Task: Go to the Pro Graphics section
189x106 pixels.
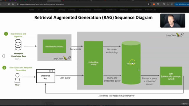Action: [x=85, y=10]
